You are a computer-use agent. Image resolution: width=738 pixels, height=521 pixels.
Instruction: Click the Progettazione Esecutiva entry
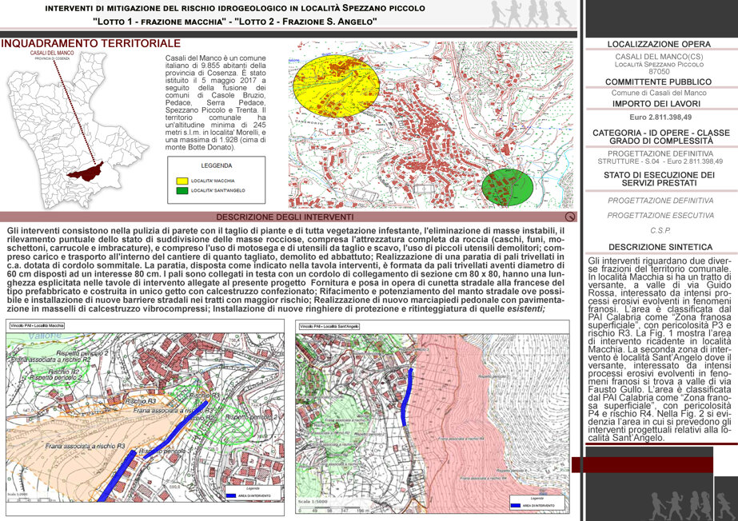coord(660,216)
